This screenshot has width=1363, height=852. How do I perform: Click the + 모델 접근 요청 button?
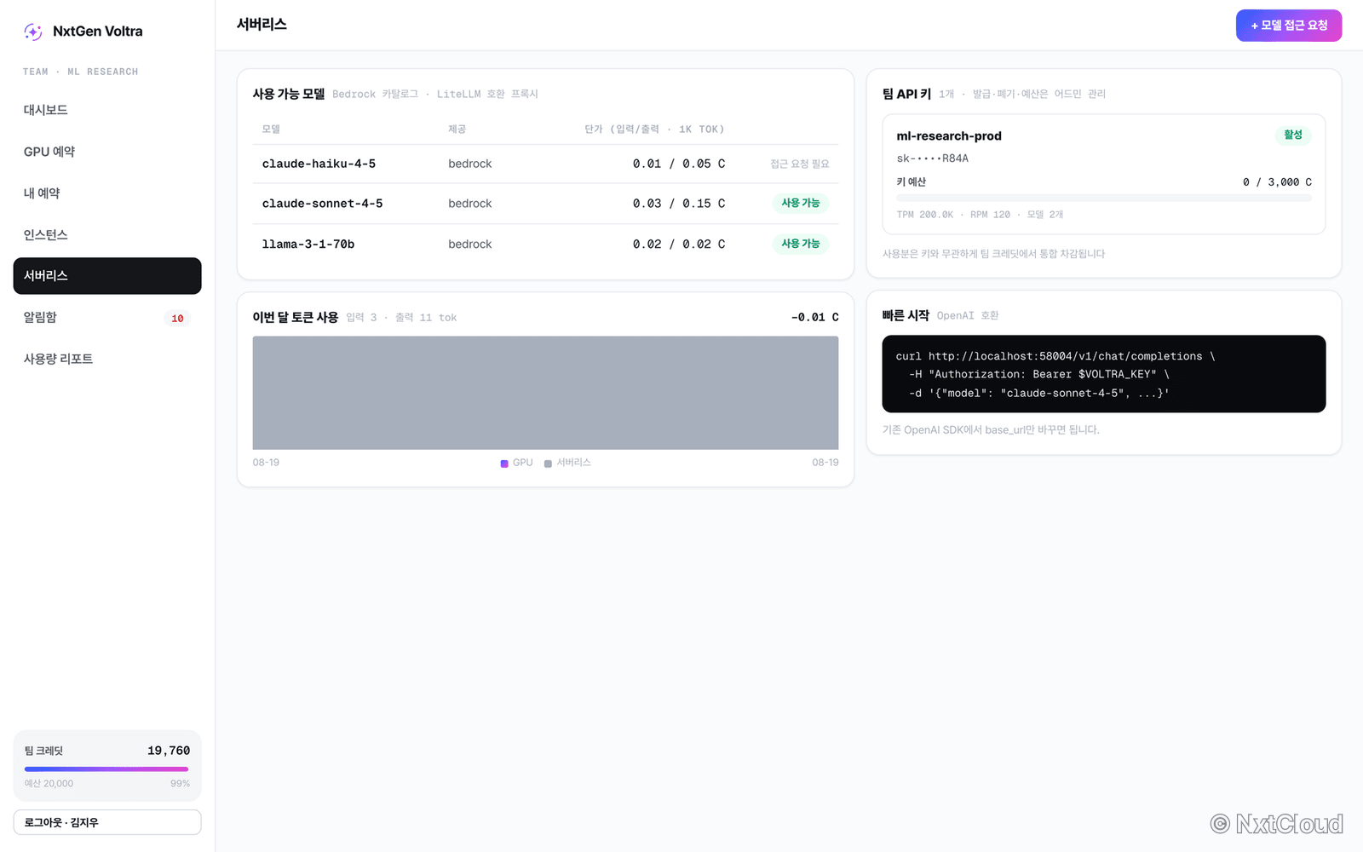1289,26
